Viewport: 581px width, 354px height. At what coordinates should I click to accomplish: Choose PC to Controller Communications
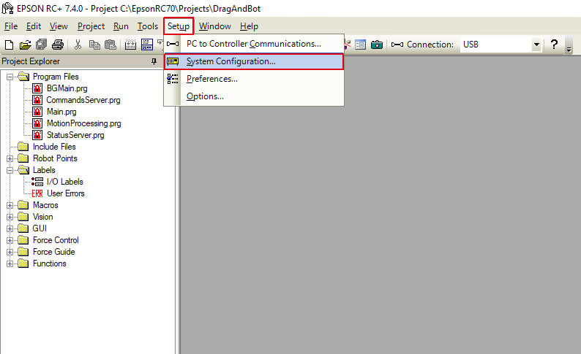click(254, 44)
